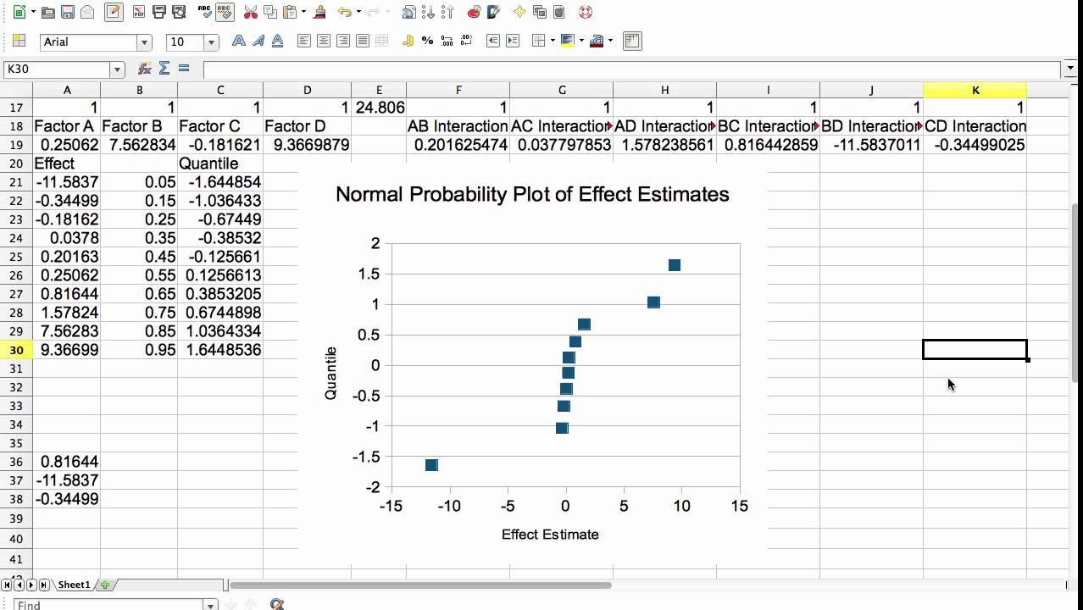The height and width of the screenshot is (610, 1083).
Task: Expand the Arial font name dropdown
Action: pos(144,42)
